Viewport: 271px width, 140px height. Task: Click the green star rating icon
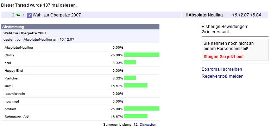tap(18, 15)
